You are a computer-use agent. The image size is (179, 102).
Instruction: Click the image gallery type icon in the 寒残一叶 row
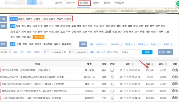click(112, 84)
